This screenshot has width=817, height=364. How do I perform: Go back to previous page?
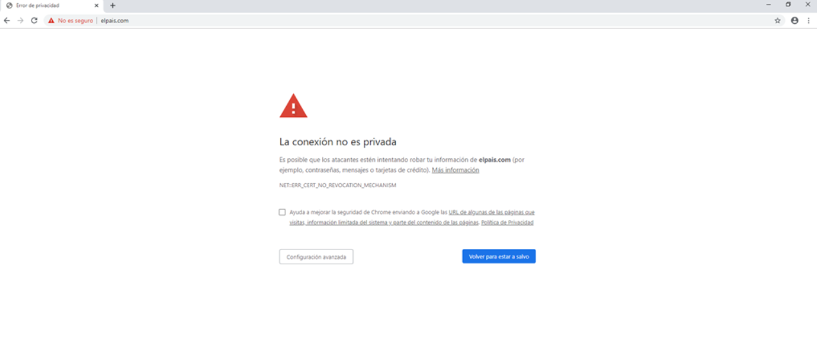click(x=7, y=21)
